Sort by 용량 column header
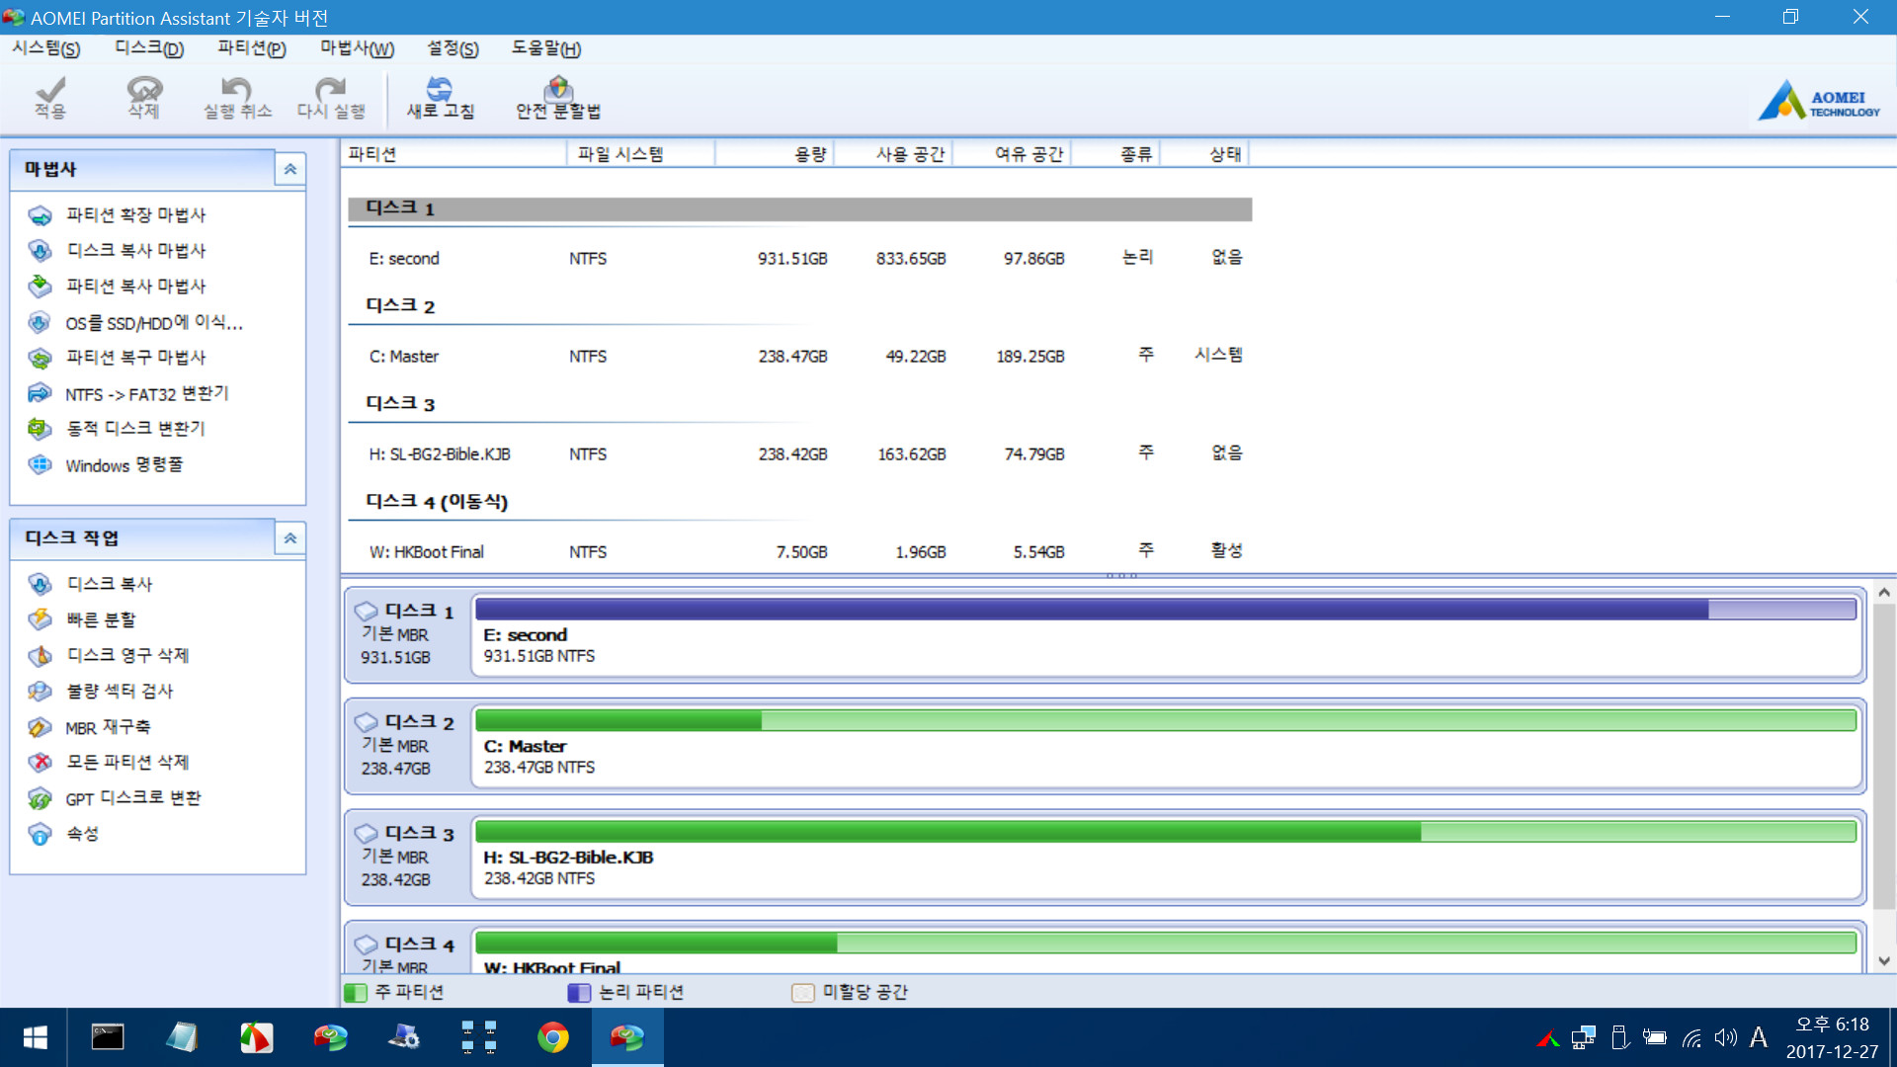 pos(775,154)
